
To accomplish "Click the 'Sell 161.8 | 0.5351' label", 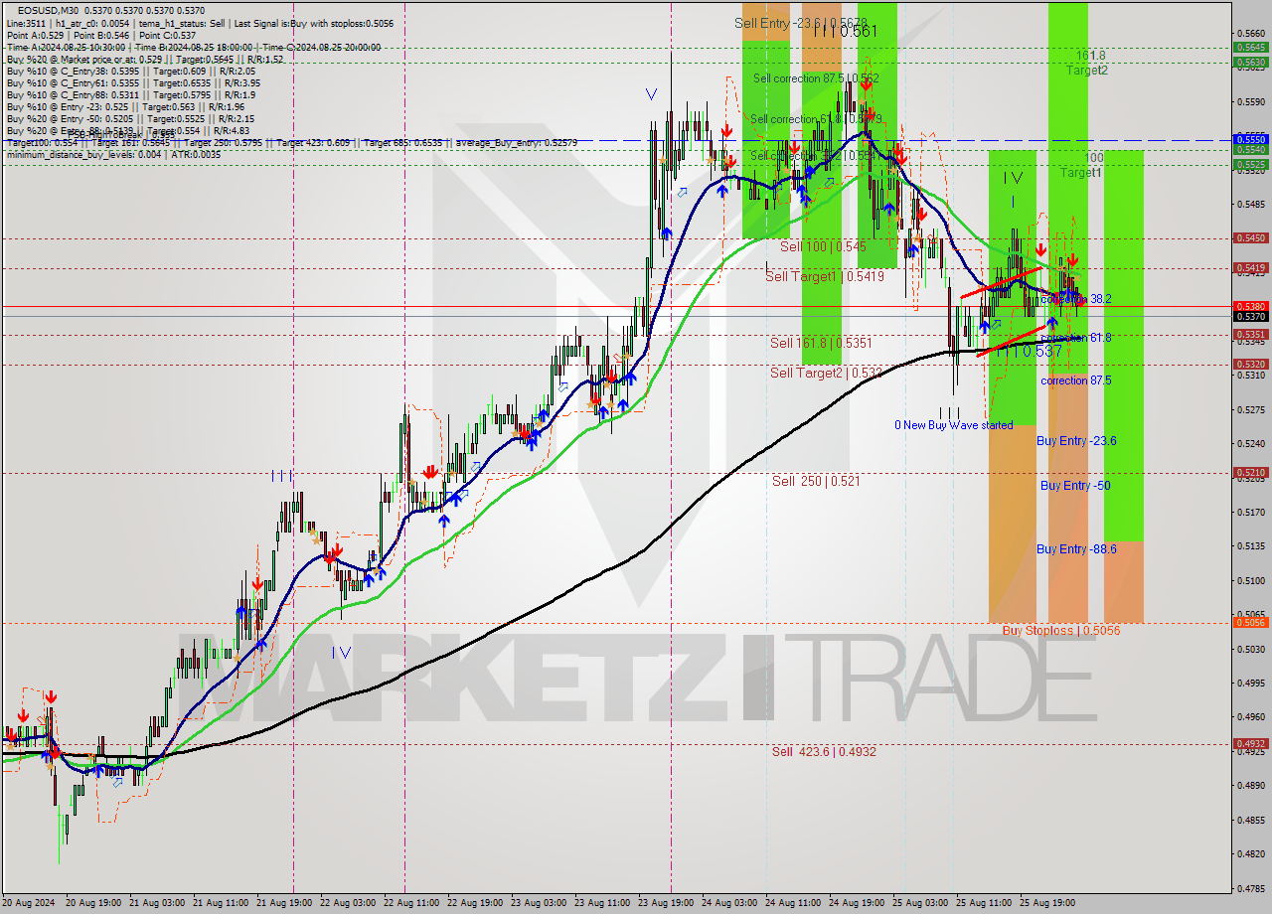I will pos(821,344).
